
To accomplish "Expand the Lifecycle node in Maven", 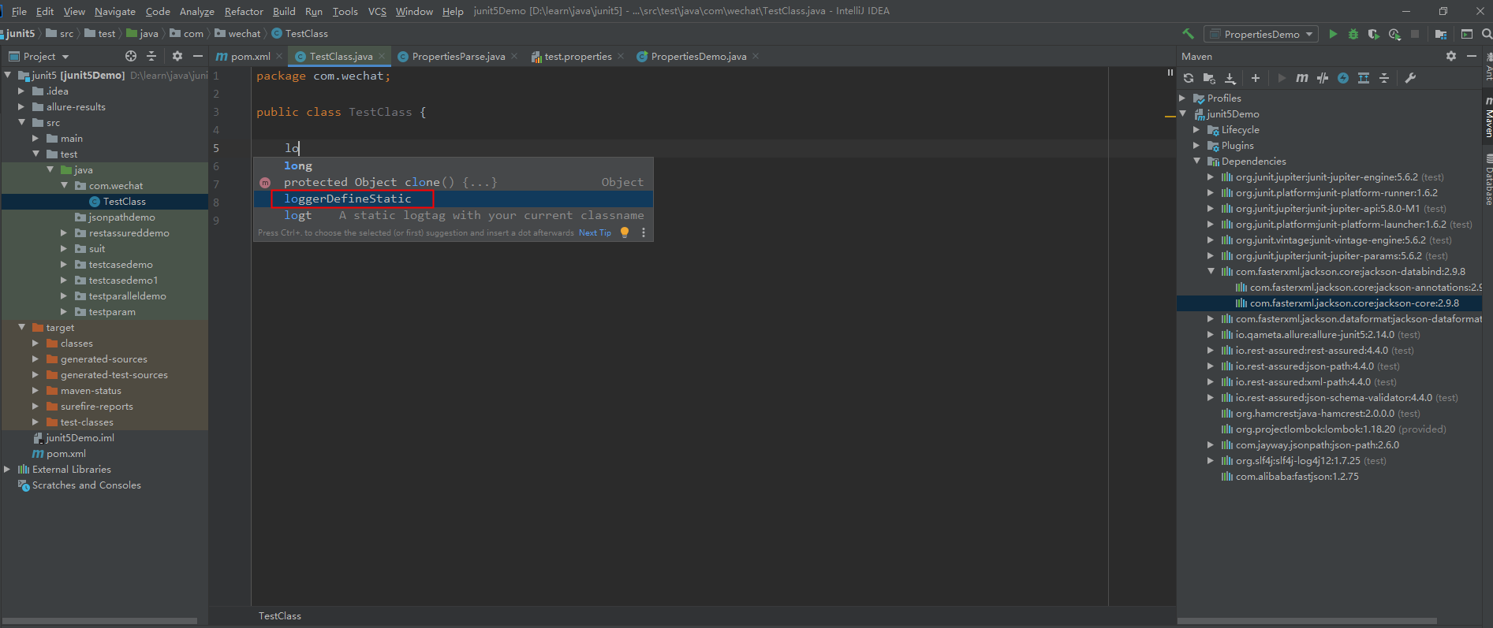I will pos(1196,130).
